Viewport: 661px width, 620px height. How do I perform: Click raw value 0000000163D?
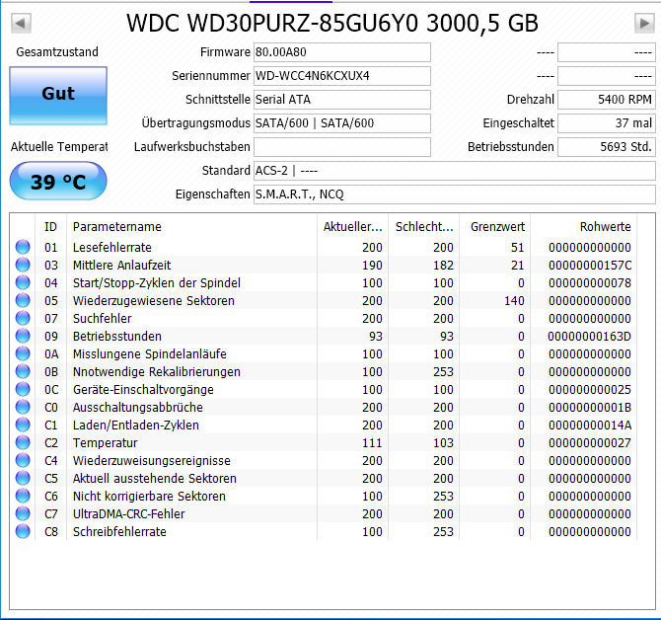589,336
